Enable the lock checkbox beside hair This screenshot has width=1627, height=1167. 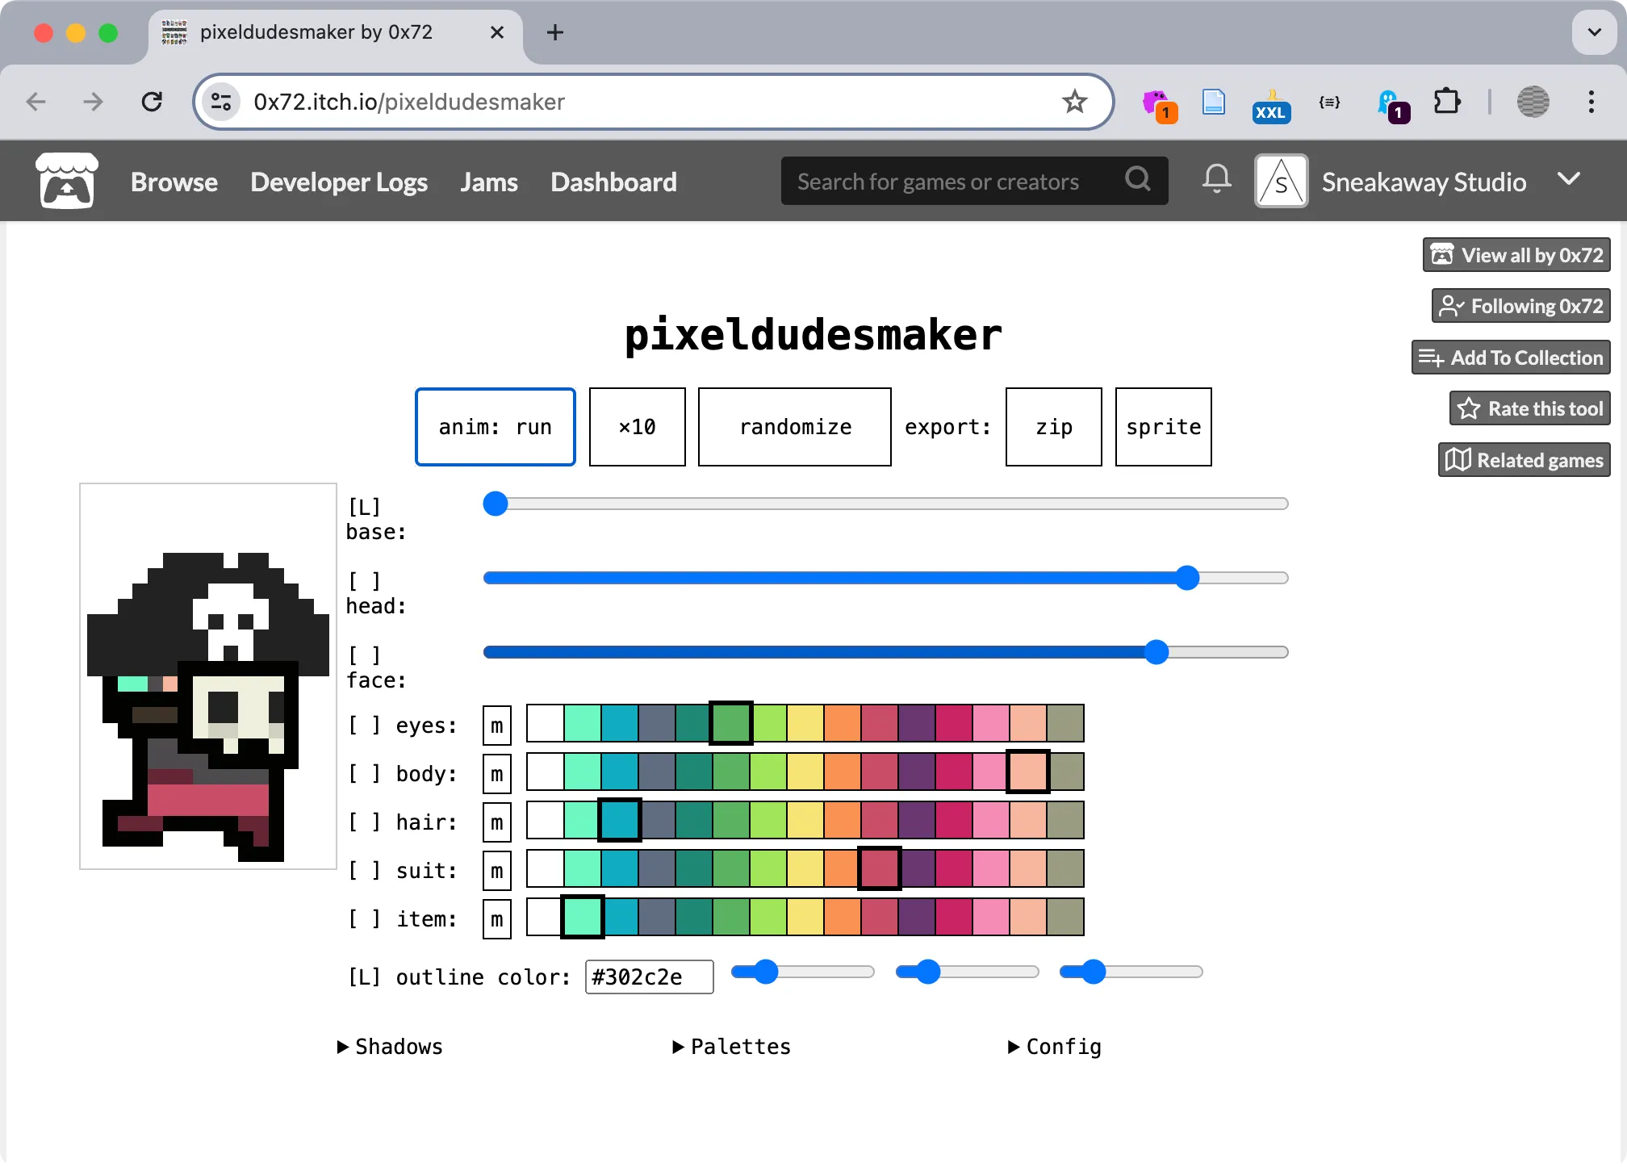coord(365,821)
